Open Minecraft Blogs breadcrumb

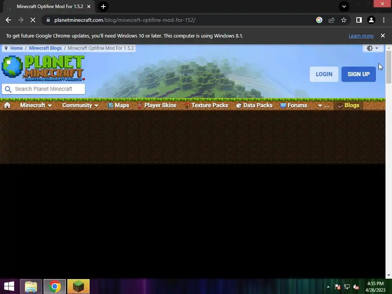point(45,48)
